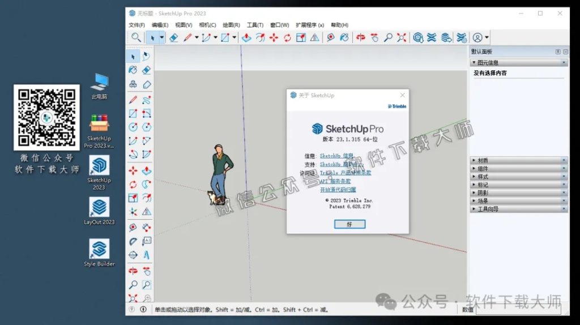Select the Pie arc tool in the left toolbar

[x=147, y=154]
